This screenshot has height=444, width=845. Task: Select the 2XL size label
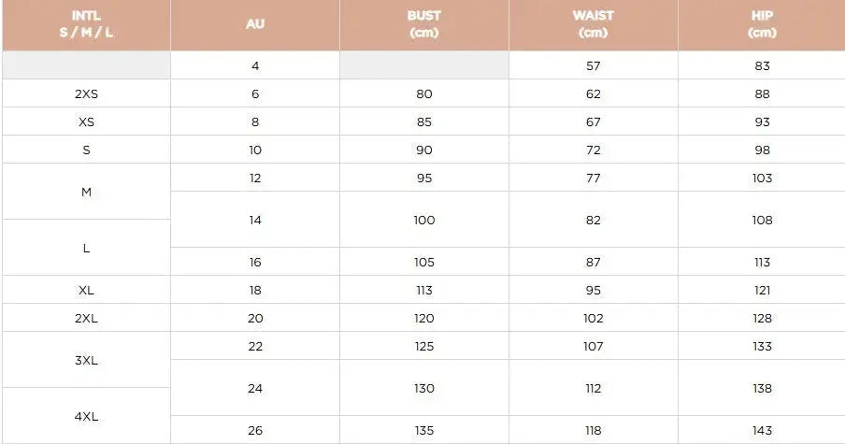tap(86, 318)
